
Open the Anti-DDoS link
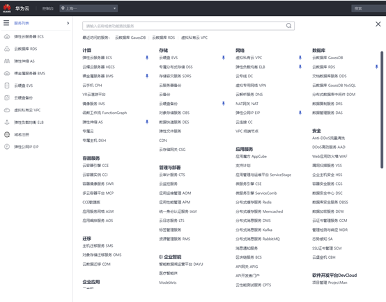click(329, 138)
